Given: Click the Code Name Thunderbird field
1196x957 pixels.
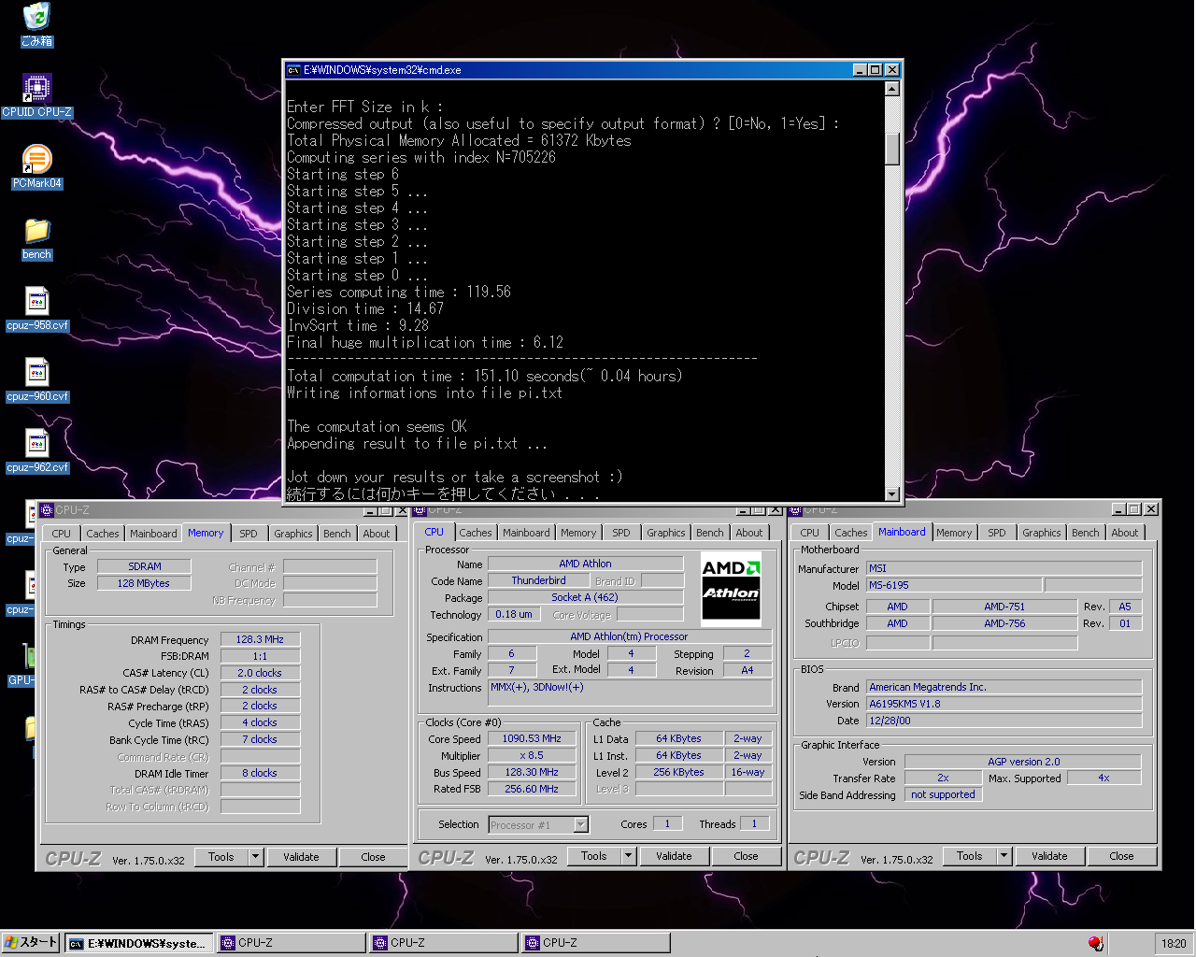Looking at the screenshot, I should tap(538, 580).
